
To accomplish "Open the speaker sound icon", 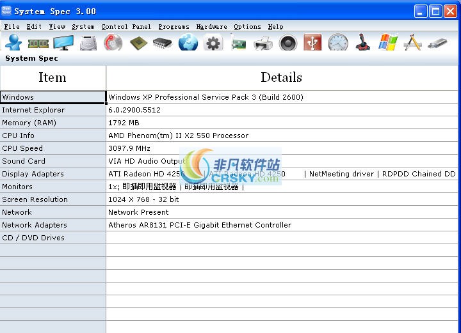I will [x=288, y=43].
